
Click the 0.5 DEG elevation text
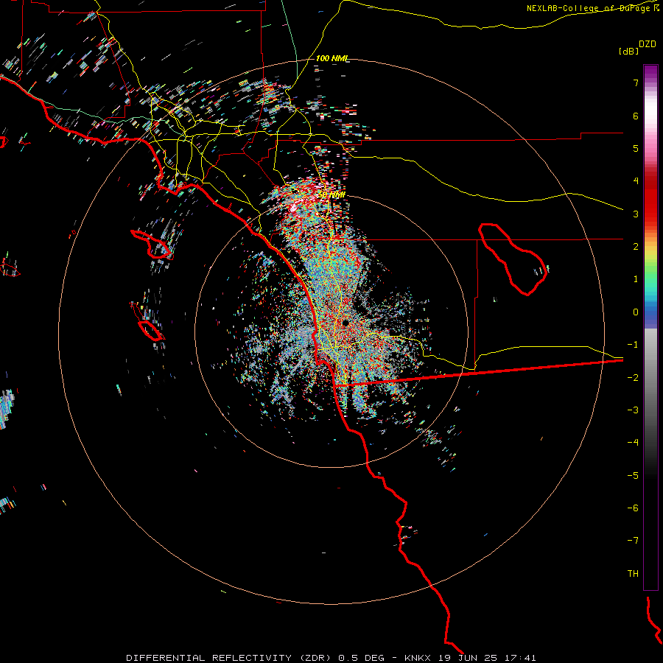click(x=362, y=658)
